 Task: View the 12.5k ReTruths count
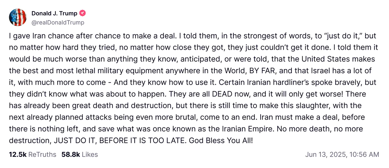pyautogui.click(x=18, y=154)
